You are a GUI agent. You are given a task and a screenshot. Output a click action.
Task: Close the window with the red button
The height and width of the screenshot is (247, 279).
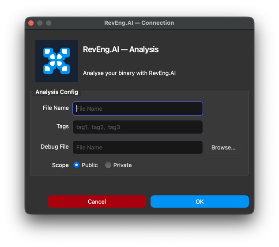(x=31, y=23)
